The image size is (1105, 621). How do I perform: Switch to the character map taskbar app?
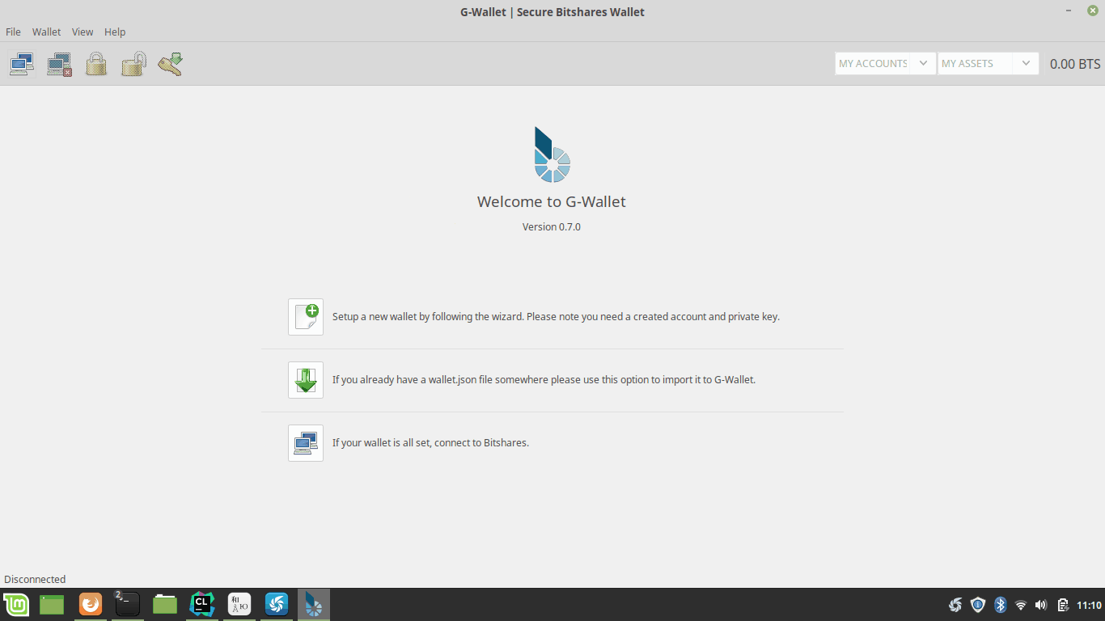point(239,604)
